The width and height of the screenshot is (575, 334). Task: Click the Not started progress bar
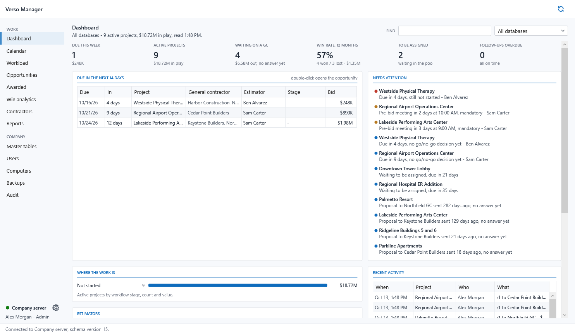pyautogui.click(x=238, y=286)
